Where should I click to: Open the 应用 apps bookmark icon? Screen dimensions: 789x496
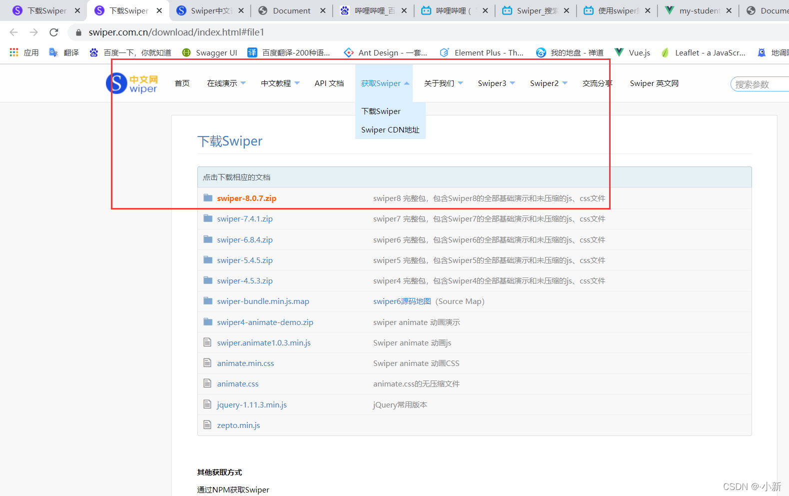click(14, 52)
